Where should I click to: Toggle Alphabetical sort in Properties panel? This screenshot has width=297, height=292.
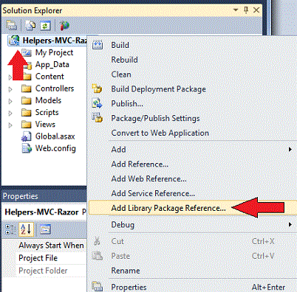click(x=26, y=229)
